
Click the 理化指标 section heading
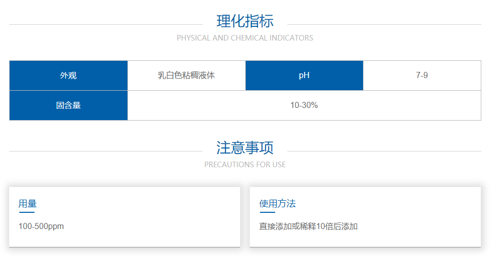(x=245, y=21)
